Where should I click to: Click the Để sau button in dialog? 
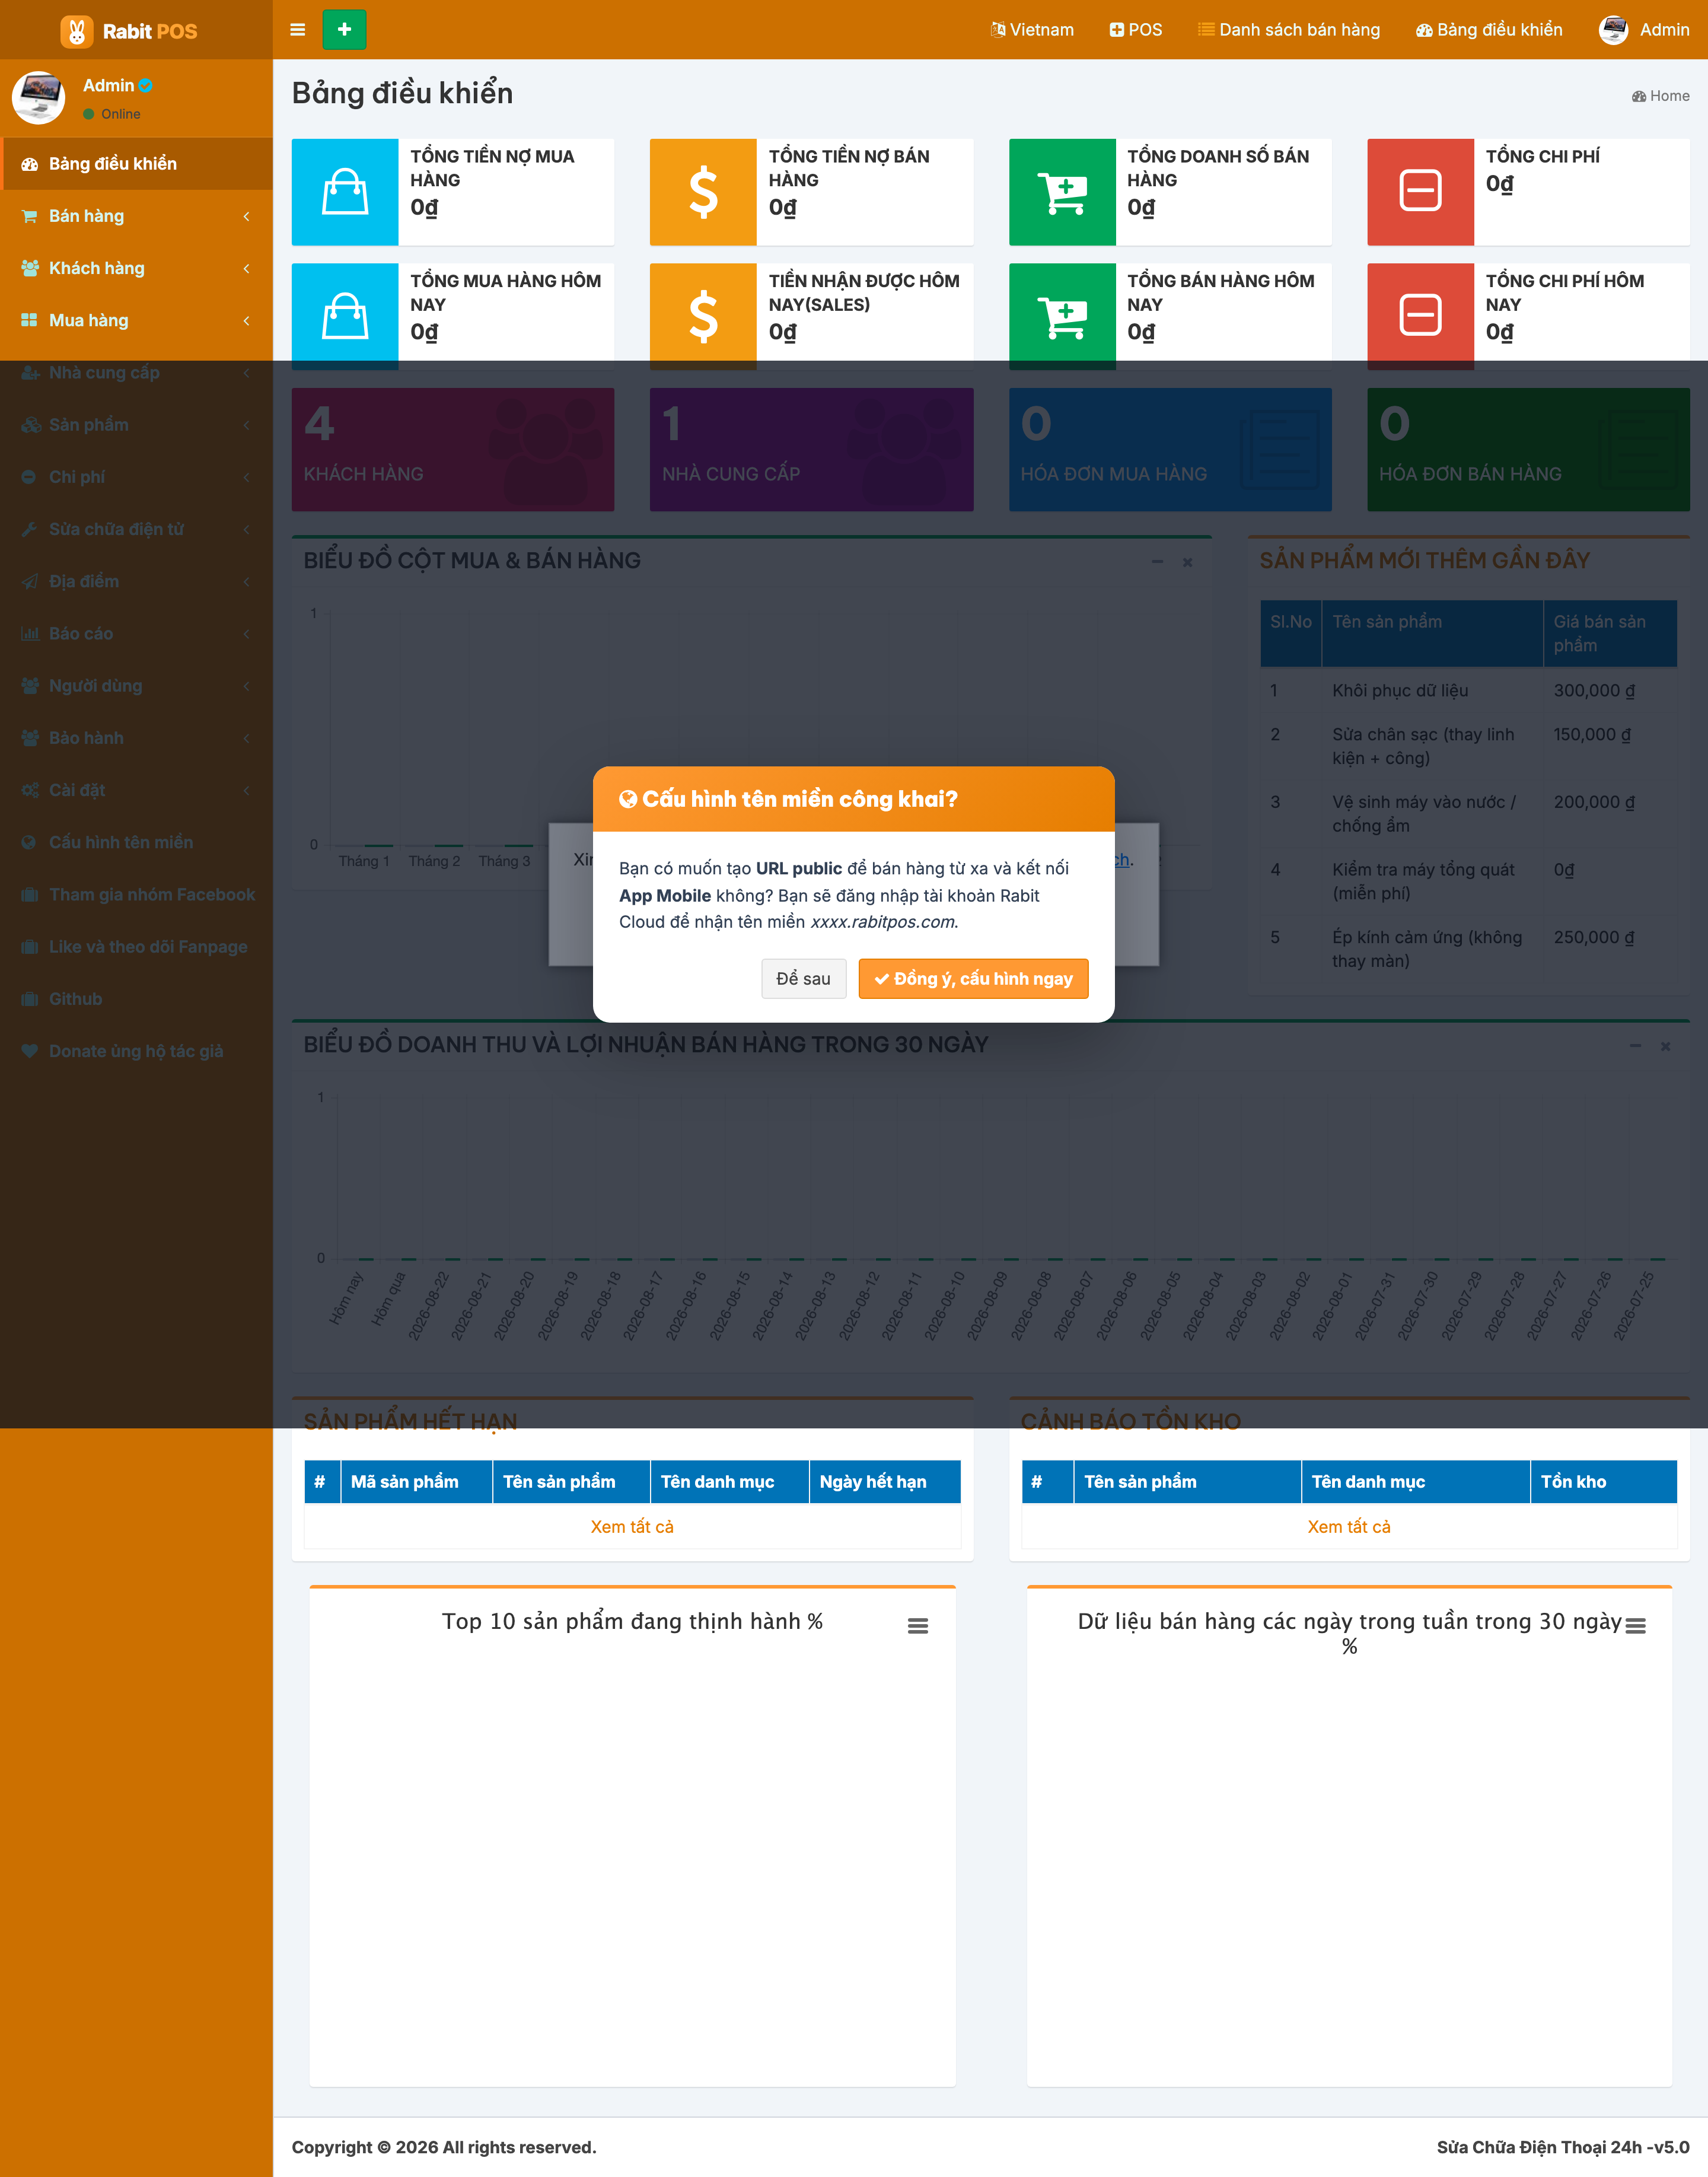click(803, 979)
